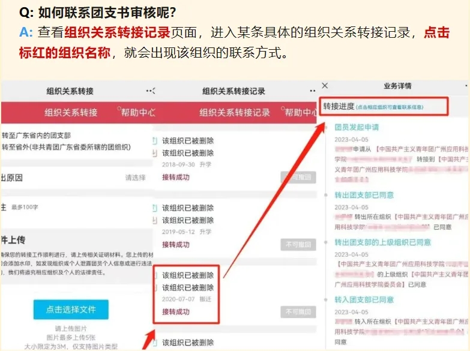This screenshot has width=470, height=351.
Task: Tap the 帮助中心 help icon in second header
Action: click(x=283, y=109)
